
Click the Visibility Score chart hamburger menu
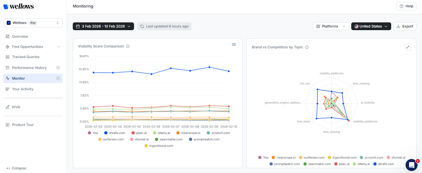234,45
